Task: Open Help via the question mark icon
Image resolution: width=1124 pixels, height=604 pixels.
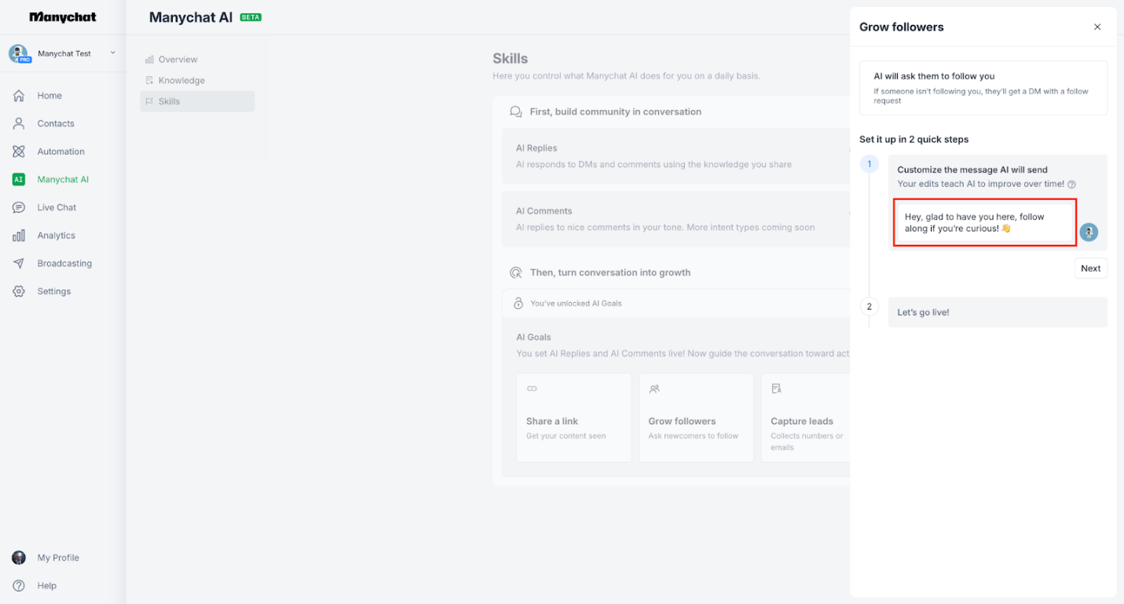Action: pyautogui.click(x=18, y=585)
